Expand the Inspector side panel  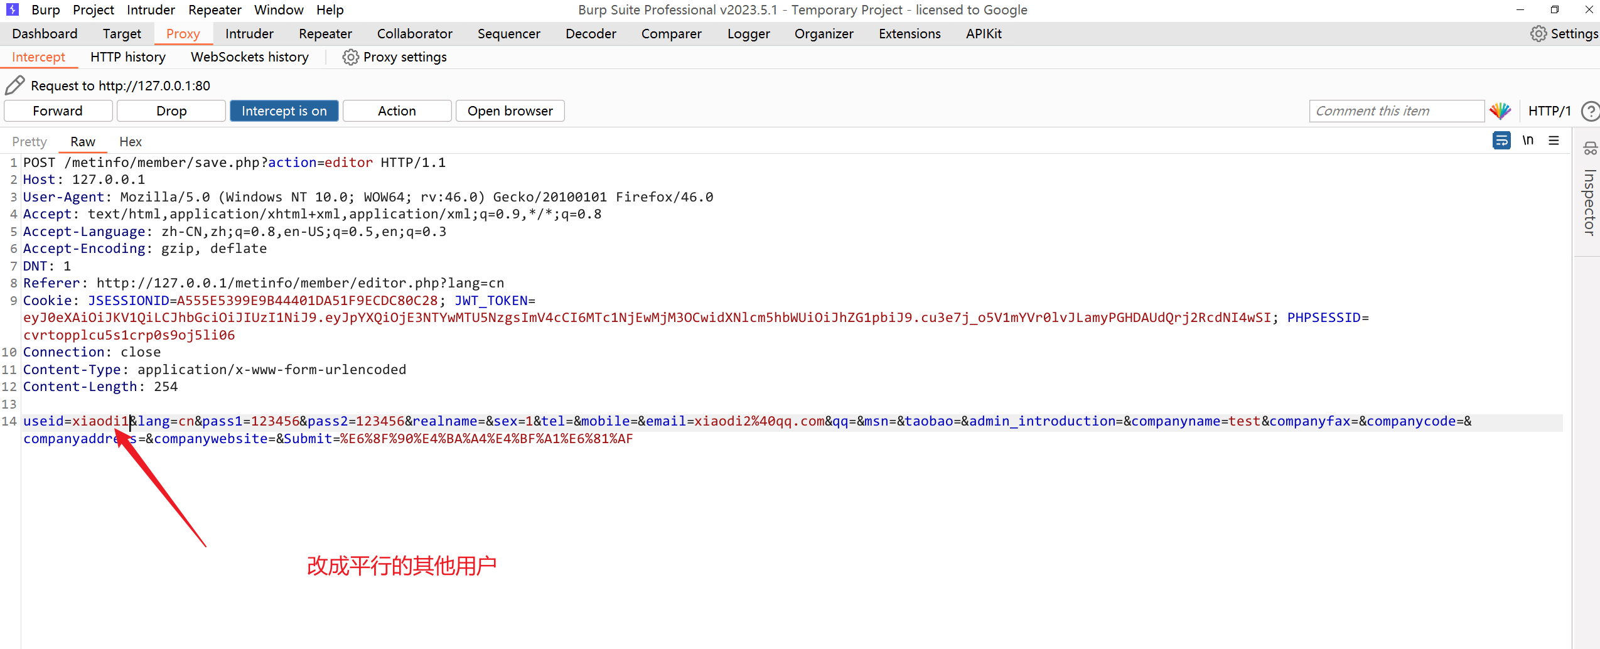tap(1589, 202)
